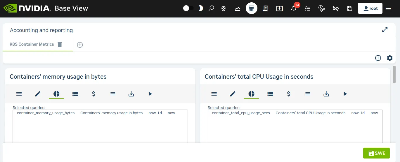Click the 'Containers' memory usage in bytes' panel title
Viewport: 400px width, 162px height.
[x=58, y=77]
